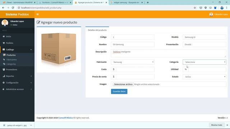Click the Costo input field

(135, 69)
